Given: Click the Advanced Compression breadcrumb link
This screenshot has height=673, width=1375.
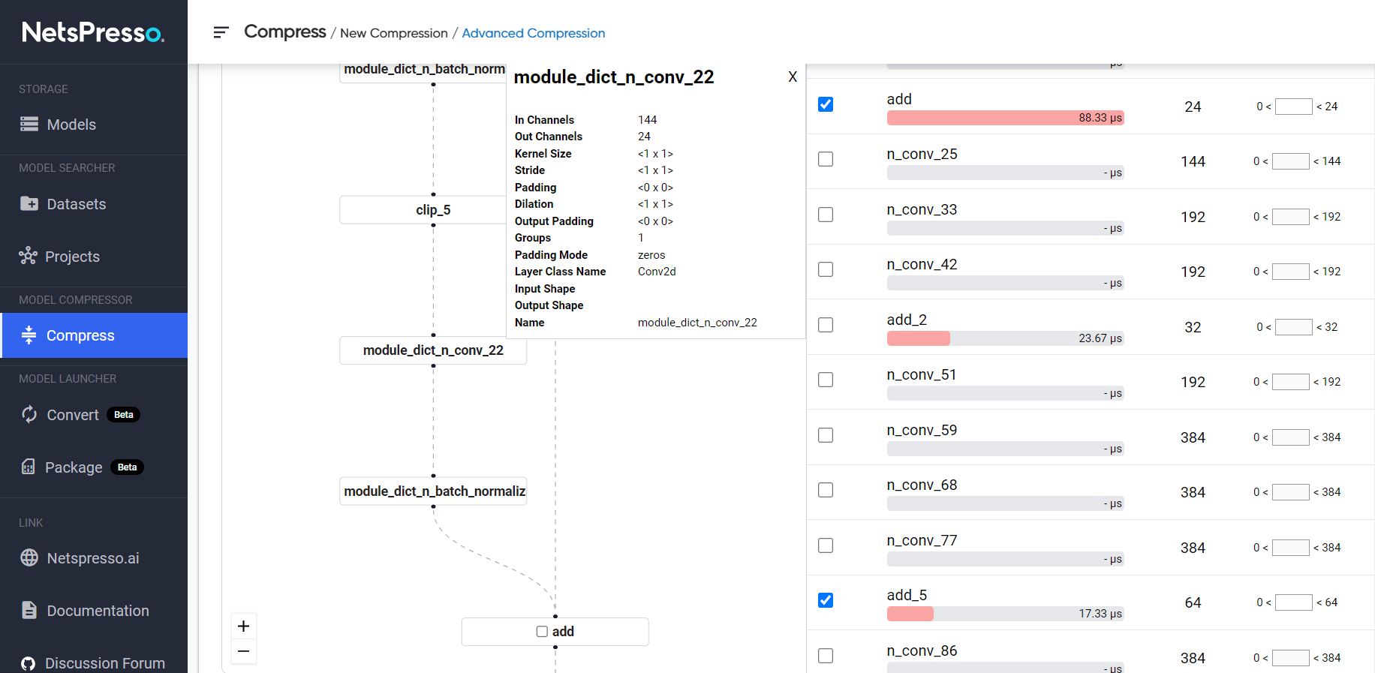Looking at the screenshot, I should [x=533, y=33].
